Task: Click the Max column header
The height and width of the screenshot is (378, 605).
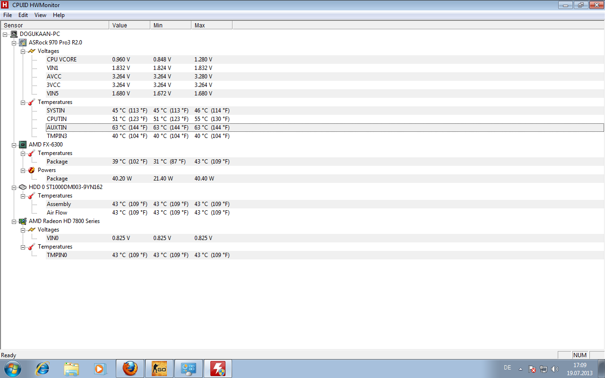Action: (212, 26)
